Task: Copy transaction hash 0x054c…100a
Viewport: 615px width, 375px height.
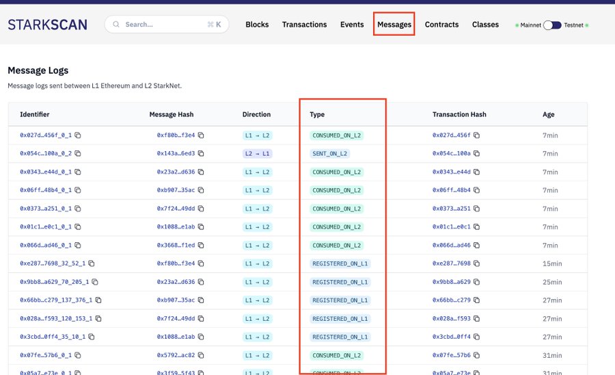Action: tap(476, 153)
